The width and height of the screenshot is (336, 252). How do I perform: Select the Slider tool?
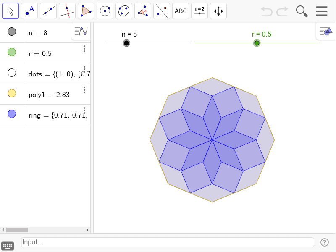[199, 11]
